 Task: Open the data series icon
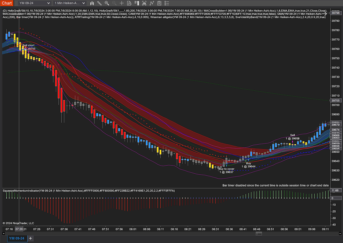(144, 3)
